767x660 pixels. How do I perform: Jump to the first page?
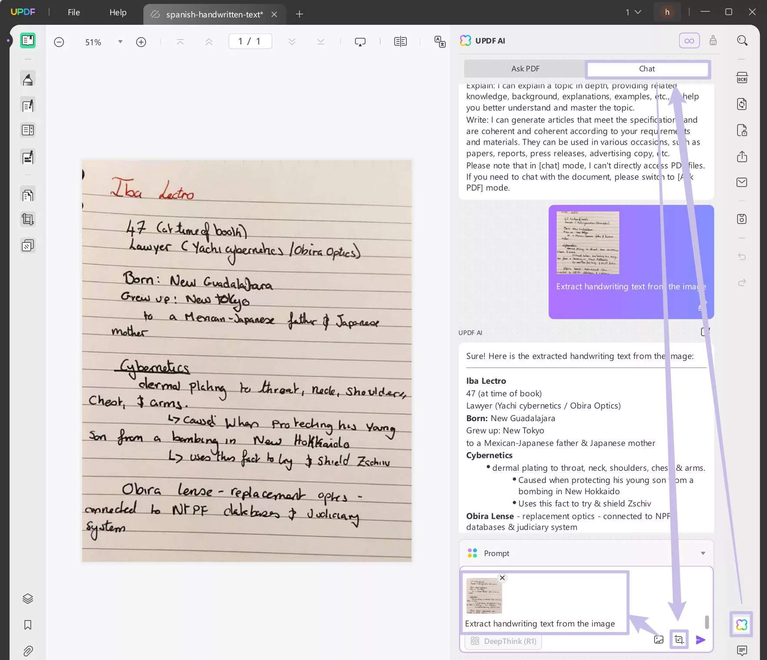[180, 42]
